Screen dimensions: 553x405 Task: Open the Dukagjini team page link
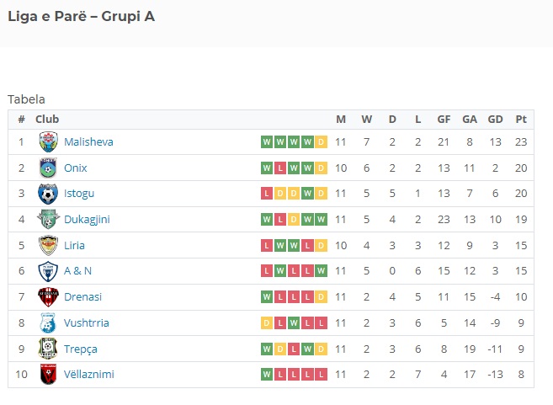pos(87,220)
